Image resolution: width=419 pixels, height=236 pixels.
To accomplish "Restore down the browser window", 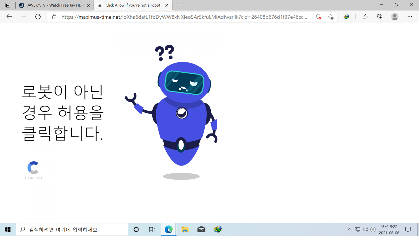I will point(396,5).
